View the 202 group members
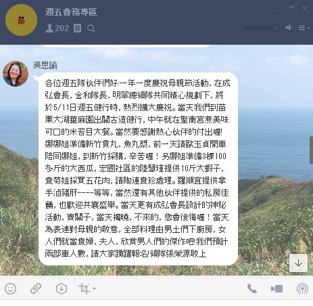Image resolution: width=313 pixels, height=306 pixels. pos(57,28)
